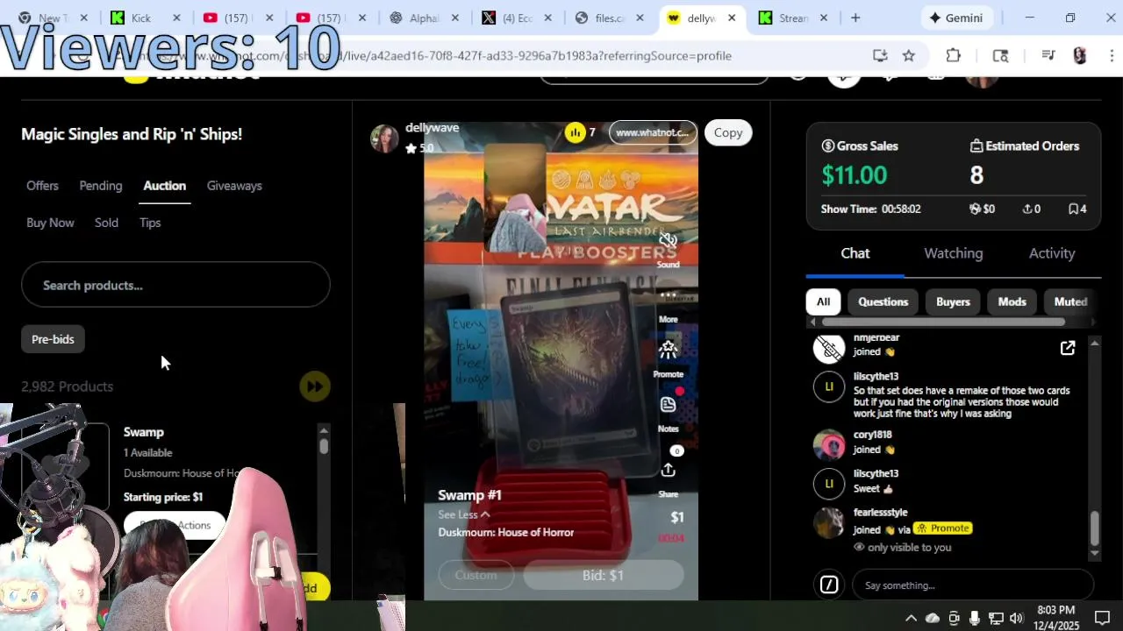
Task: Click the Promote icon on the stream
Action: tap(668, 350)
